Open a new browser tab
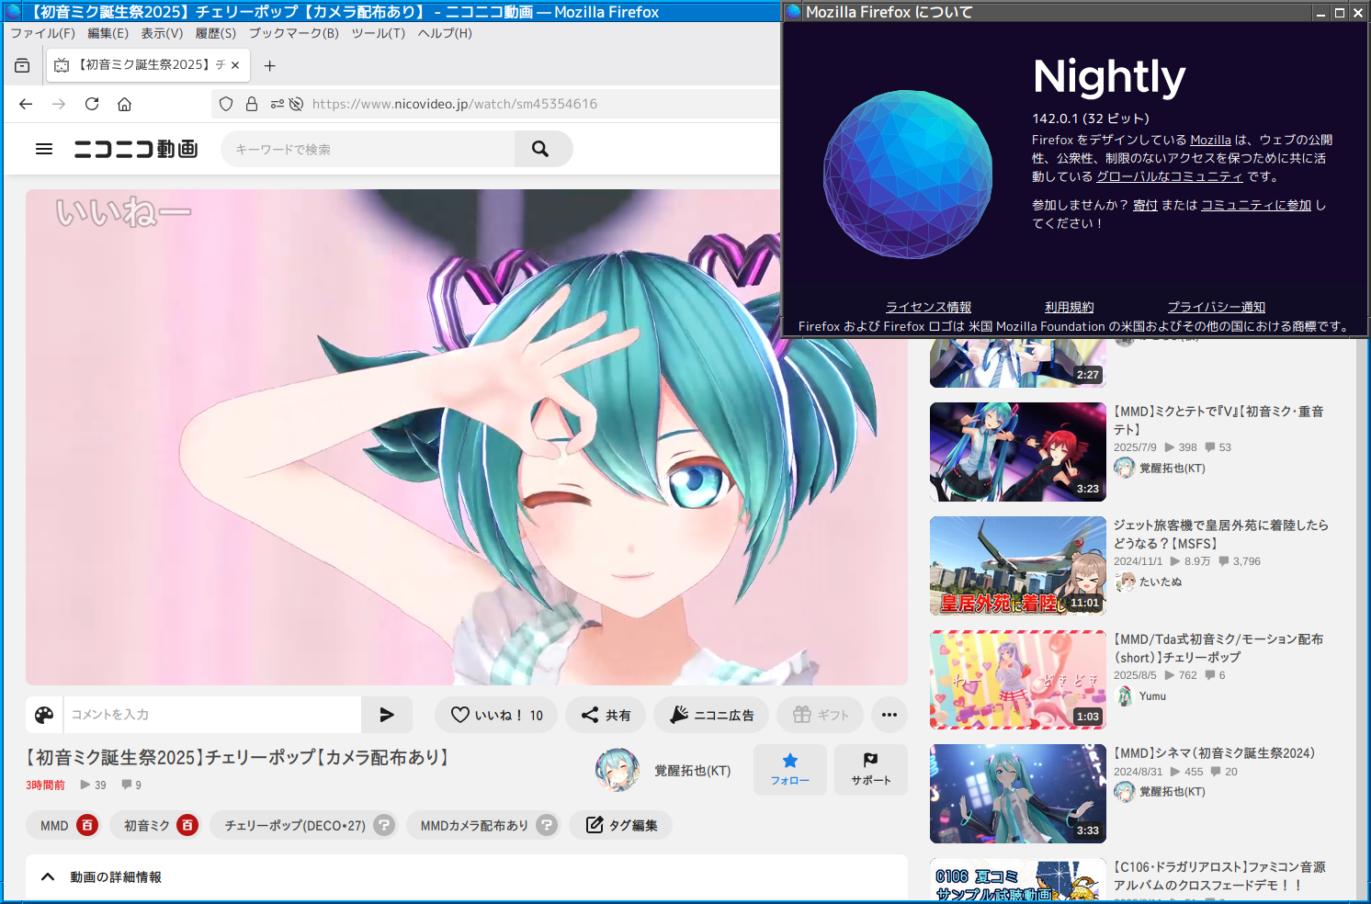This screenshot has height=904, width=1371. coord(269,65)
